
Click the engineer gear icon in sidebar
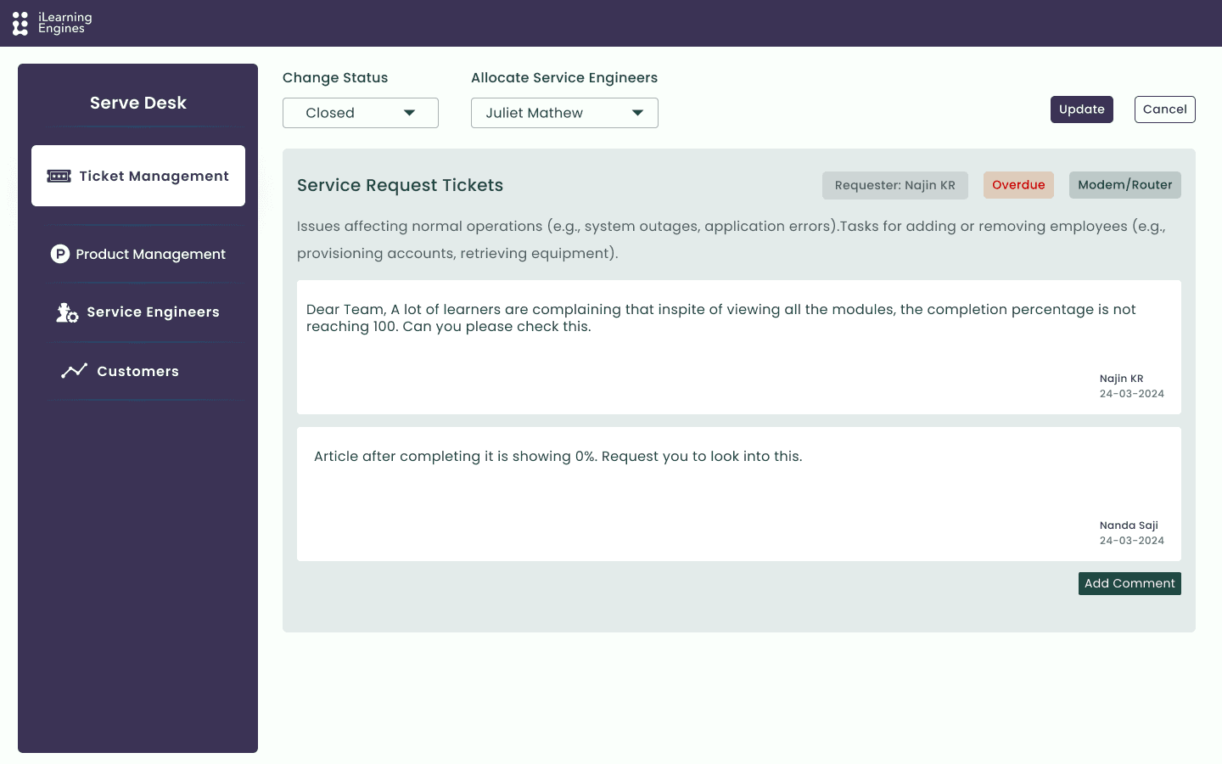[x=67, y=312]
